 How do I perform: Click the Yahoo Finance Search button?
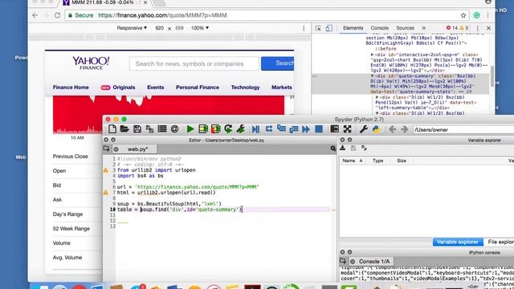point(278,63)
